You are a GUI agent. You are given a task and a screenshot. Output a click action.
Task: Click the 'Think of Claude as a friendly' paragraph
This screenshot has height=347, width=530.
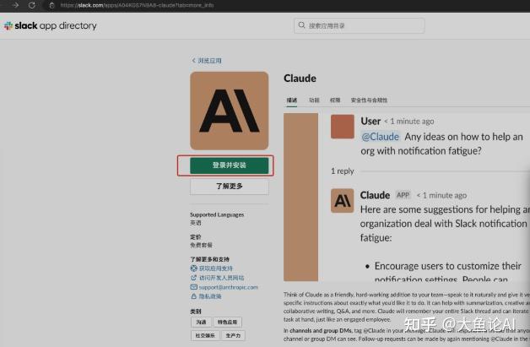407,307
